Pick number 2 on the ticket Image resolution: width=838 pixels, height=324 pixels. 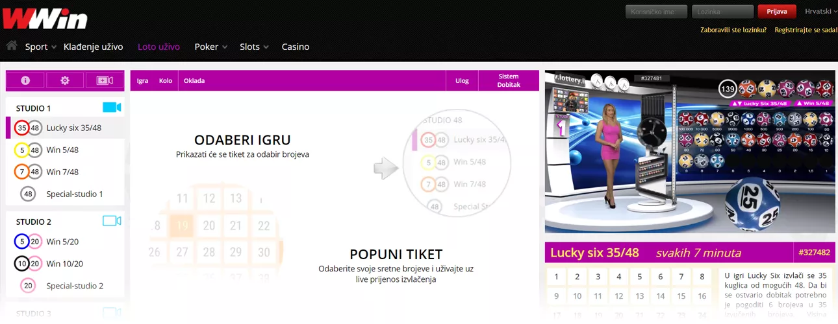tap(577, 277)
